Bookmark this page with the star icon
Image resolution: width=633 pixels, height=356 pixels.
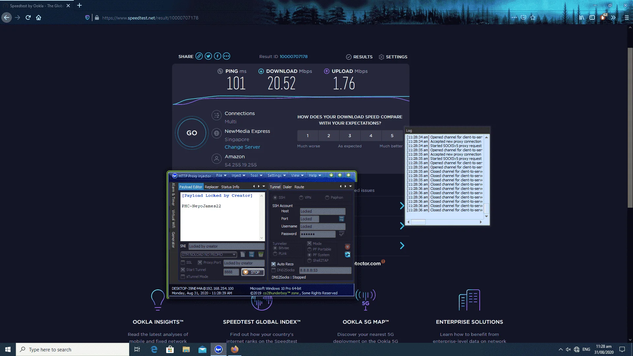(533, 18)
